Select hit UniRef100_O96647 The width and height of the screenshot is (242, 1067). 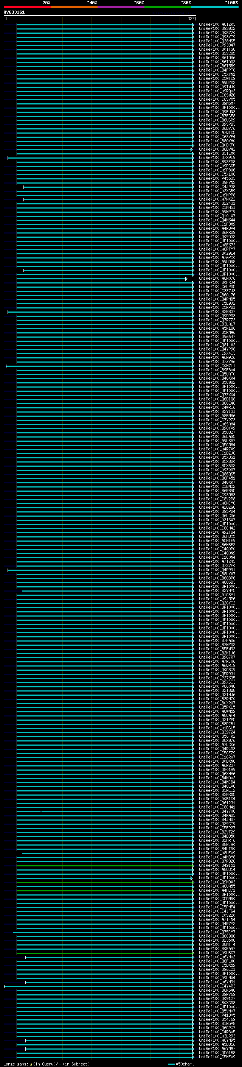click(217, 337)
